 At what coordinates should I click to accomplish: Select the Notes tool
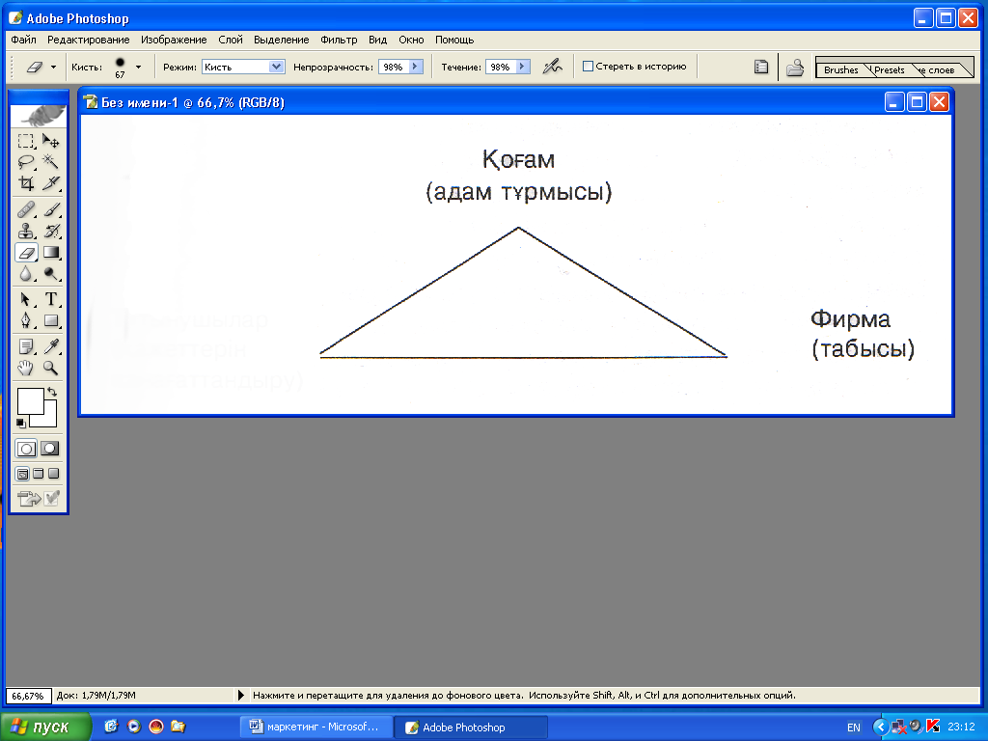[26, 346]
